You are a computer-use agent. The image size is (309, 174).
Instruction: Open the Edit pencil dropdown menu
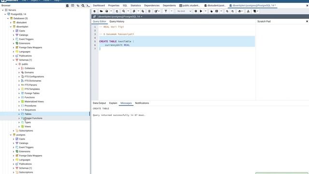click(x=157, y=11)
